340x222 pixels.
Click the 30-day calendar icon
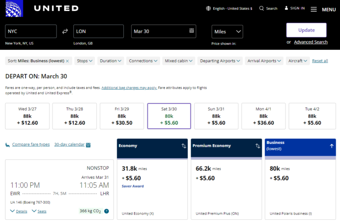click(x=88, y=145)
